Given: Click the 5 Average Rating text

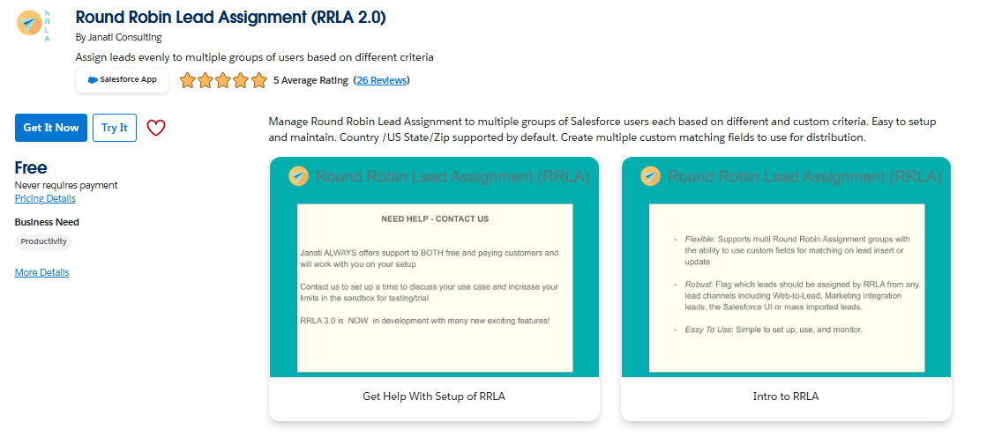Looking at the screenshot, I should pyautogui.click(x=310, y=80).
